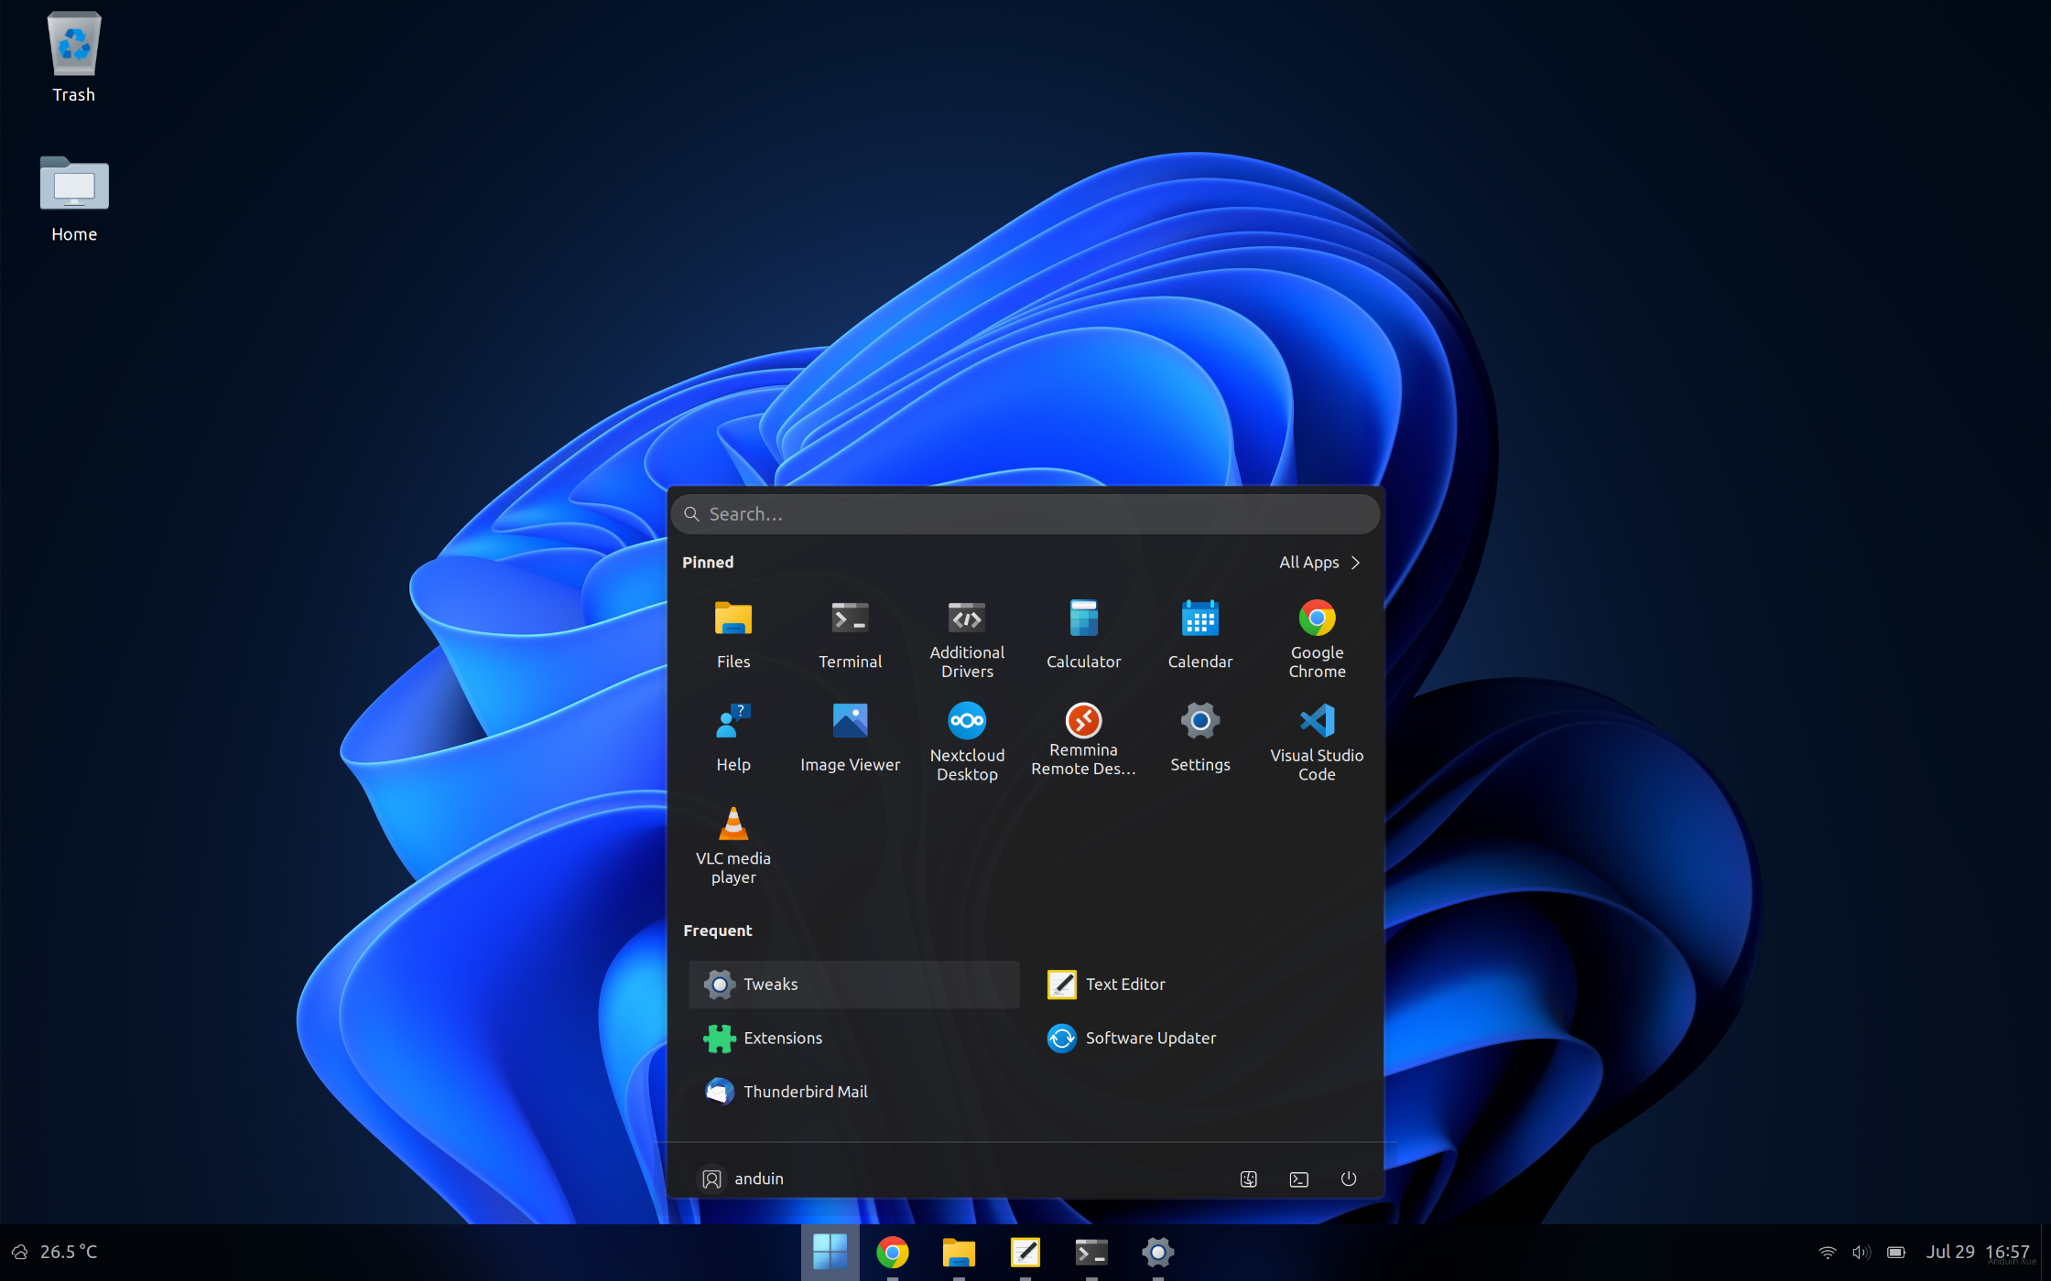This screenshot has height=1281, width=2051.
Task: Launch Image Viewer from pinned
Action: pyautogui.click(x=850, y=737)
